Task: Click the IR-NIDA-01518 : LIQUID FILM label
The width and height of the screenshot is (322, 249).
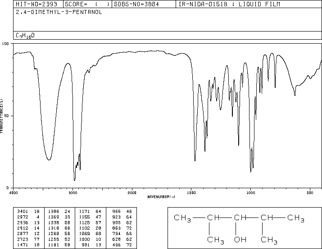Action: pyautogui.click(x=229, y=4)
